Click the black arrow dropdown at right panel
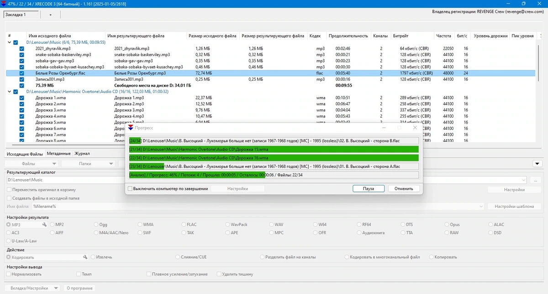The image size is (548, 294). [x=537, y=164]
